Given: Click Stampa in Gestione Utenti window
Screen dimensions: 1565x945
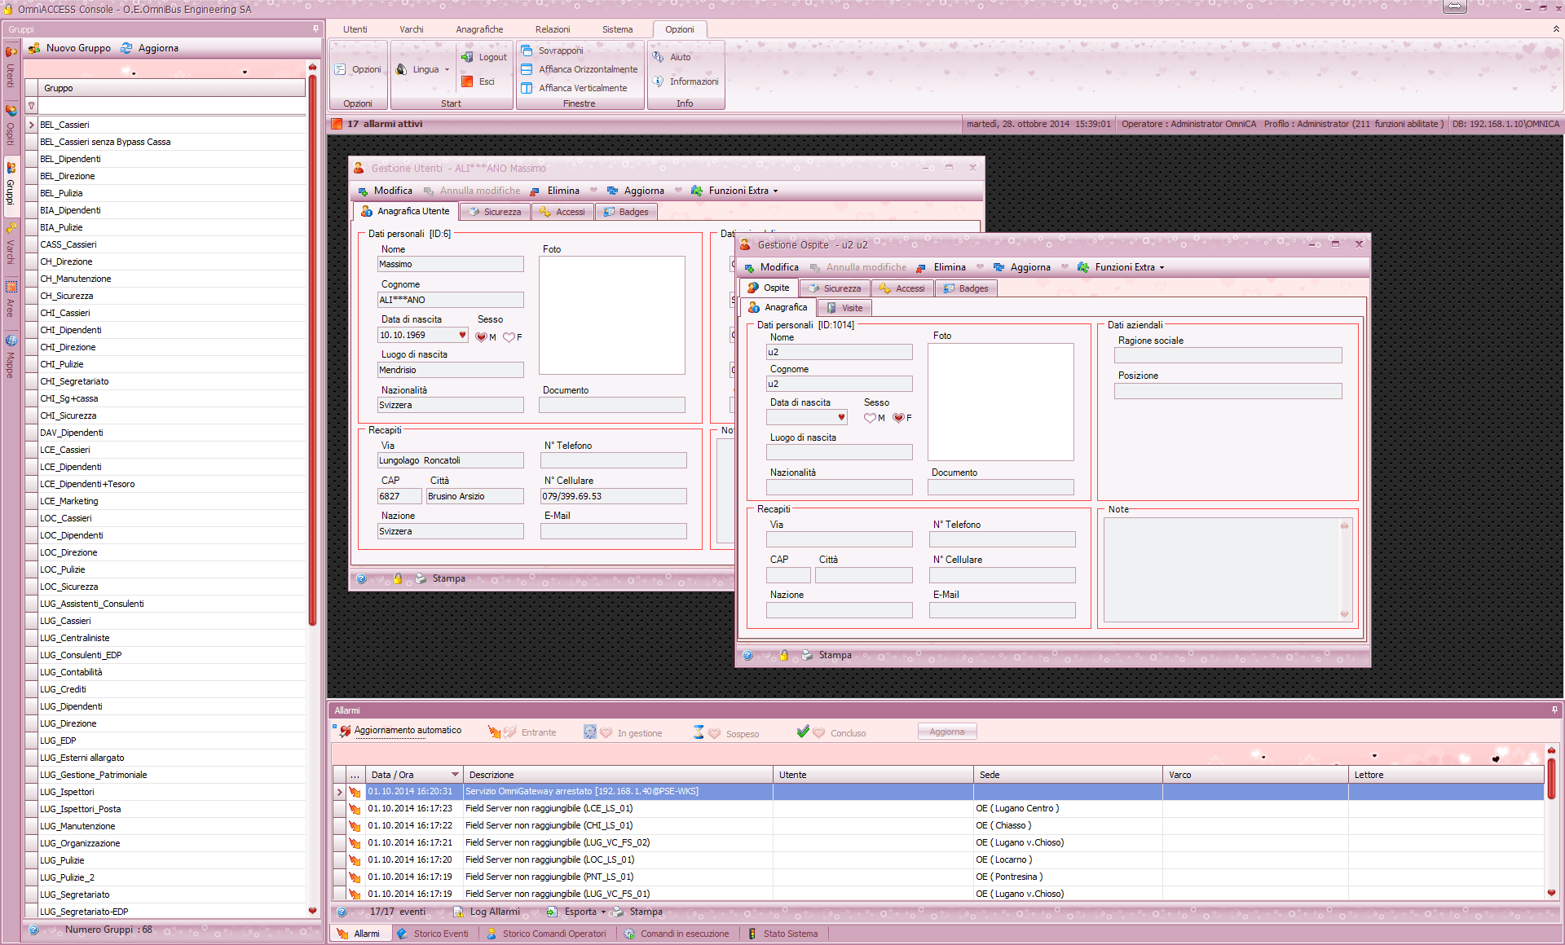Looking at the screenshot, I should point(440,578).
